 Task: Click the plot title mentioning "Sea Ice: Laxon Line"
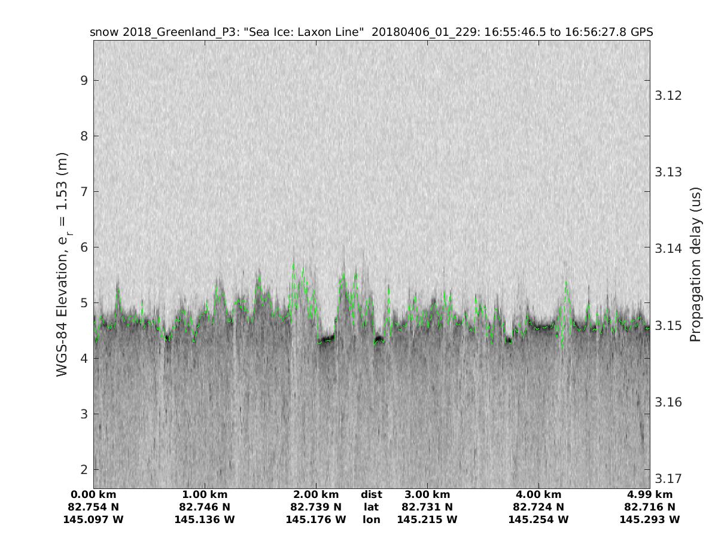(x=371, y=32)
